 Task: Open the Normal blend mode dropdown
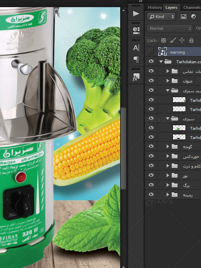tap(170, 28)
